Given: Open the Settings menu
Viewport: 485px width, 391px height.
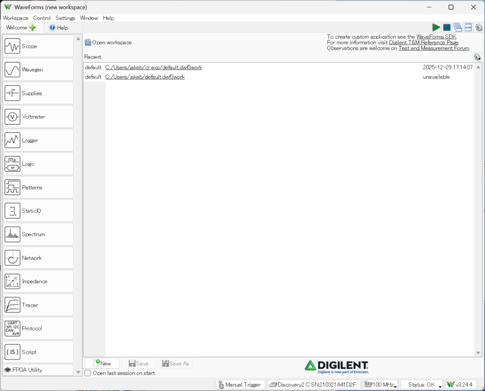Looking at the screenshot, I should coord(65,18).
